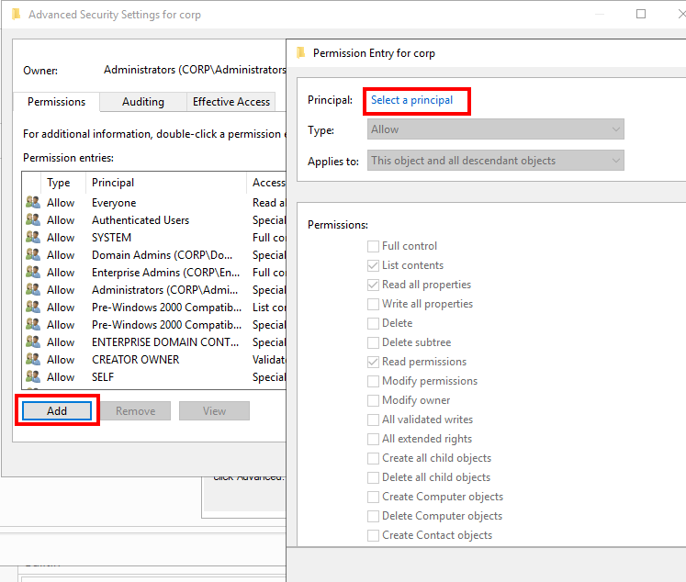Screen dimensions: 686x582
Task: Click folder icon in Advanced Security Settings title
Action: [x=16, y=15]
